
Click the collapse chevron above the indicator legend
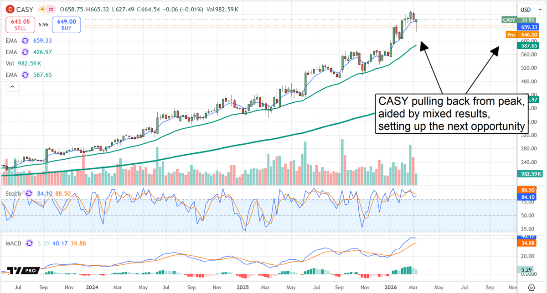(12, 86)
